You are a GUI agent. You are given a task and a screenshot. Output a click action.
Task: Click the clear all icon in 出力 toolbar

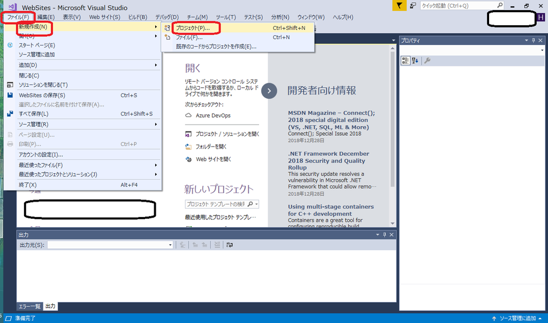click(x=217, y=245)
